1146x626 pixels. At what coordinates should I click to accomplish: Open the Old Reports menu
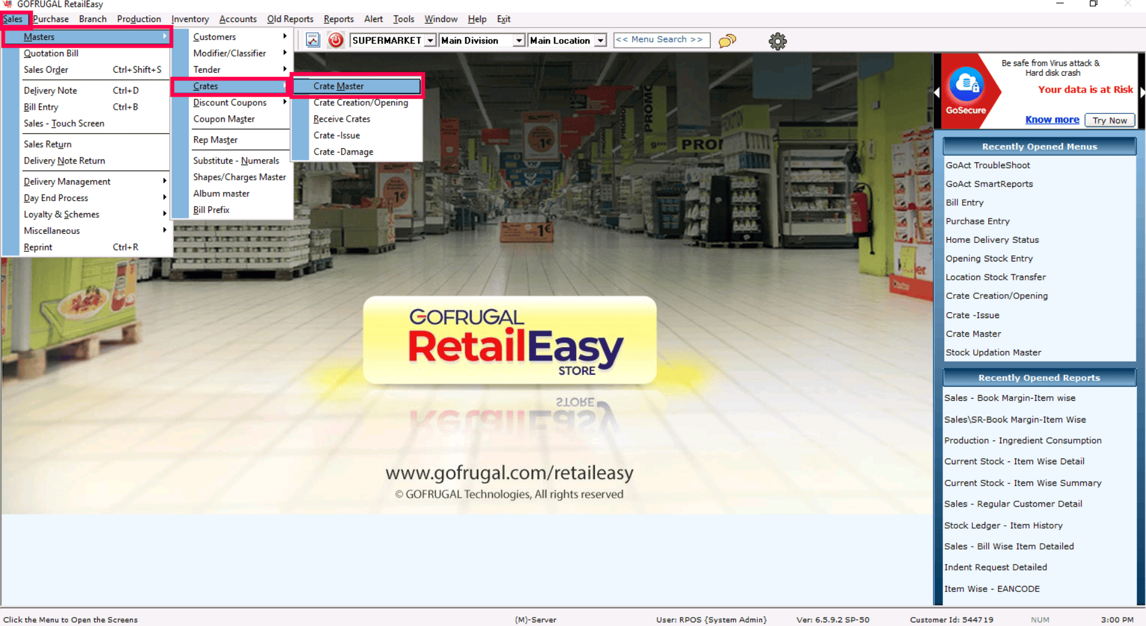(290, 19)
